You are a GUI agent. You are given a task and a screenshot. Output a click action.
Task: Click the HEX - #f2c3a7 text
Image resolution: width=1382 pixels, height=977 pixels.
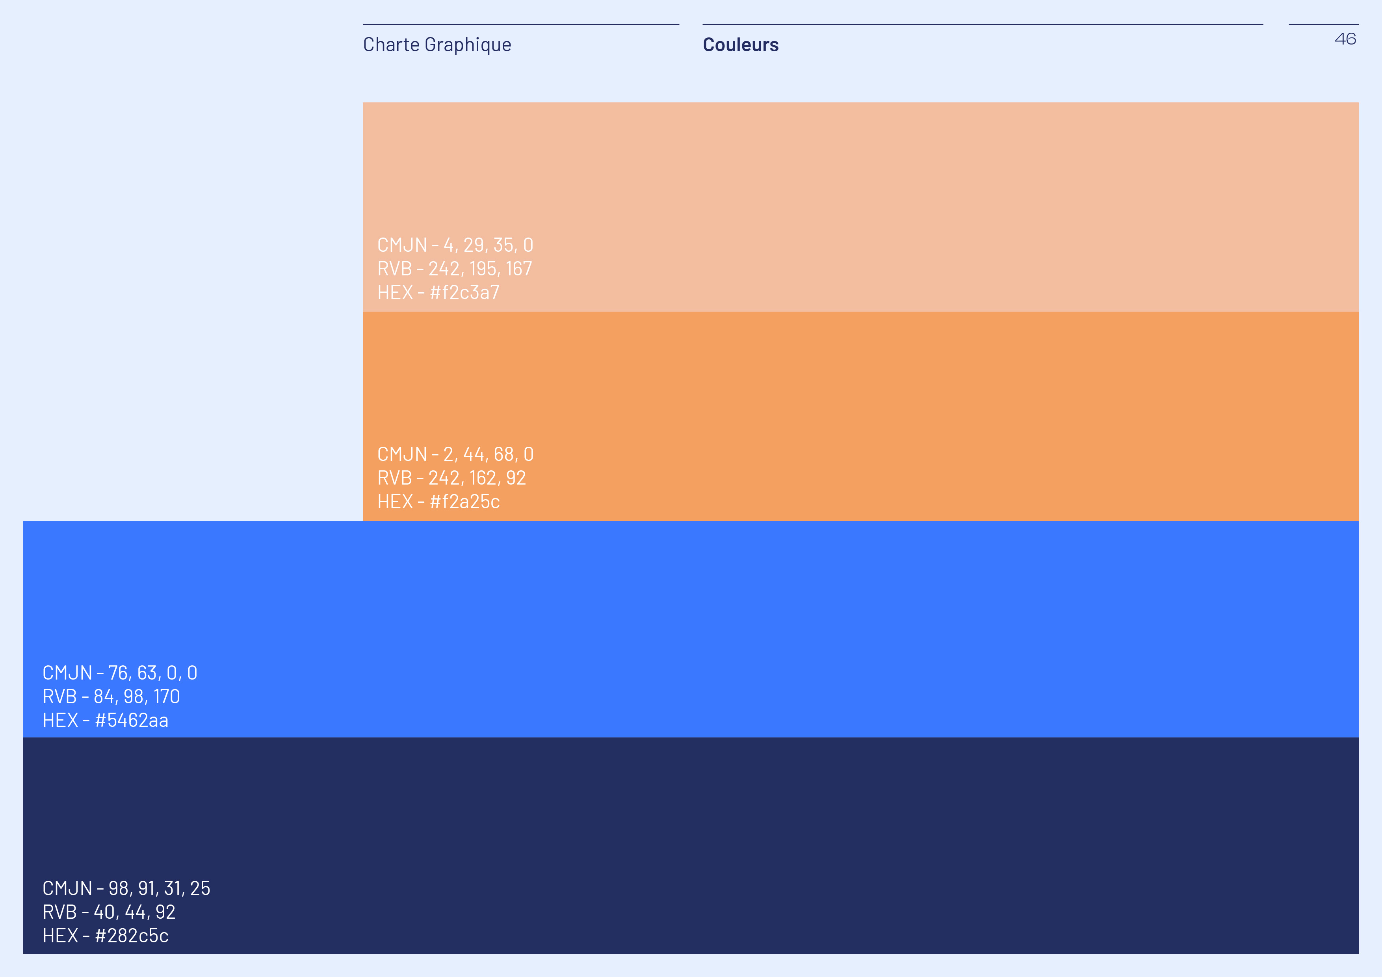click(x=438, y=293)
